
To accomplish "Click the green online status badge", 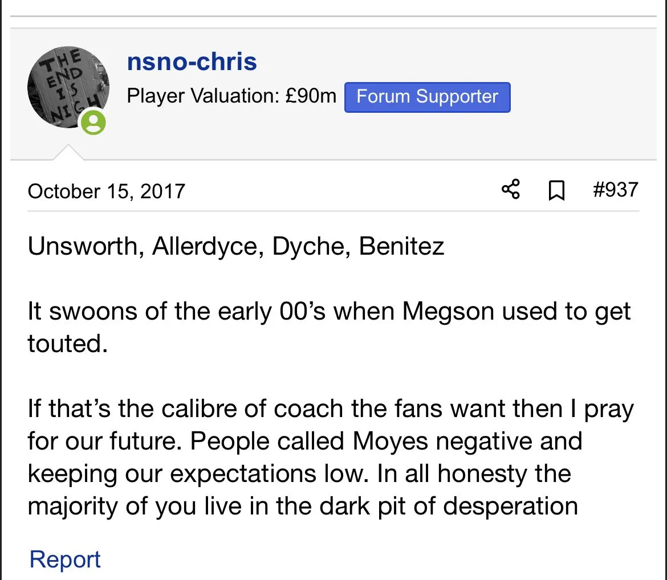I will coord(93,122).
